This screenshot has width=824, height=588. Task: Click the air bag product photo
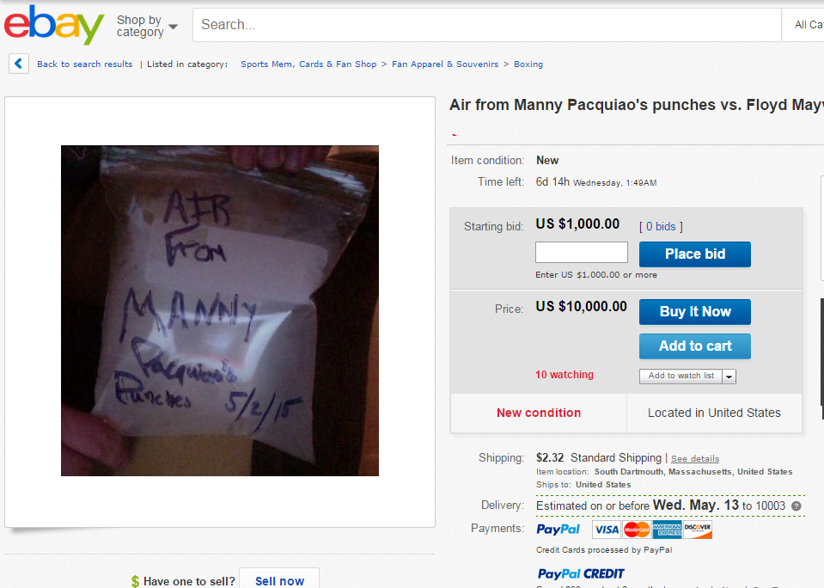coord(220,311)
